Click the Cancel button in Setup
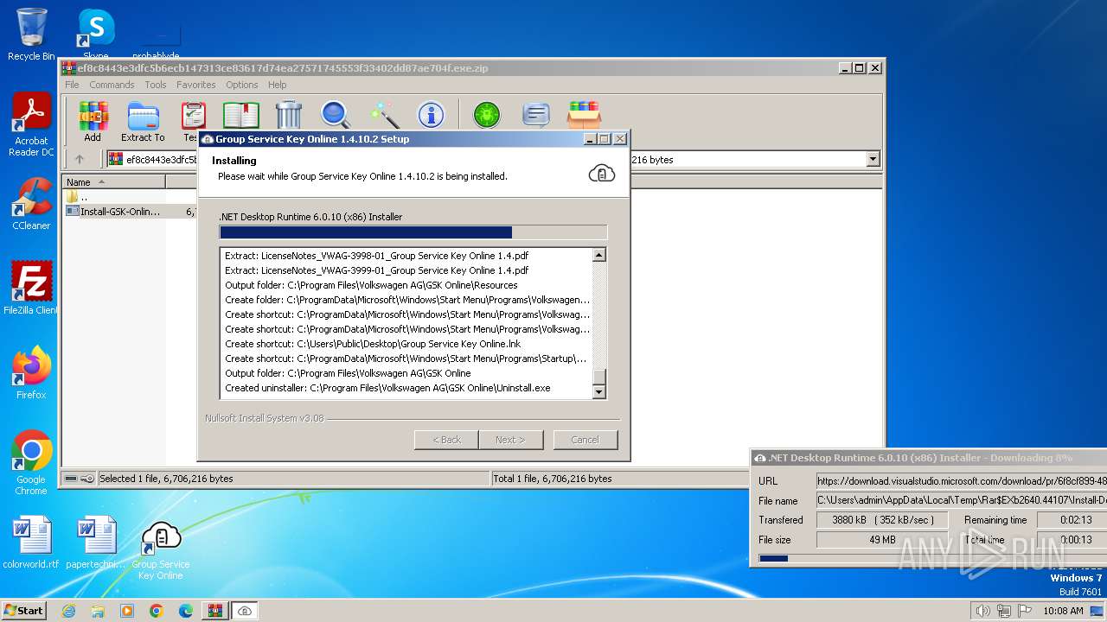Image resolution: width=1107 pixels, height=622 pixels. pyautogui.click(x=585, y=440)
